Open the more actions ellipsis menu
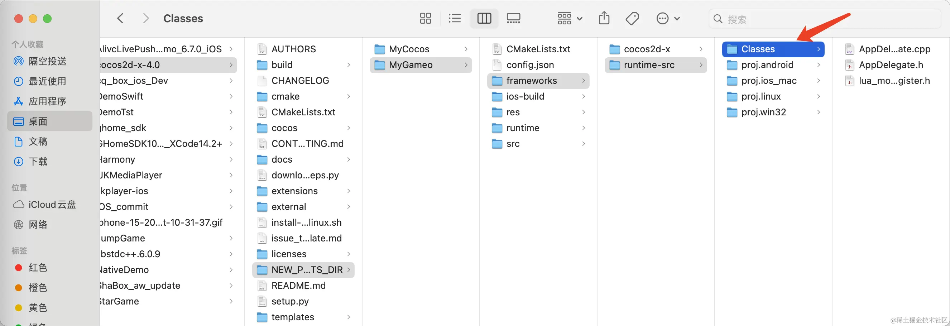Image resolution: width=950 pixels, height=326 pixels. point(668,18)
